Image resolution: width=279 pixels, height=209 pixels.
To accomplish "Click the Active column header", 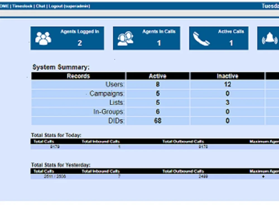I will (158, 76).
